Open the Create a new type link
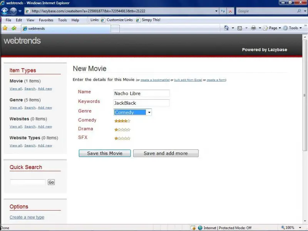 tap(27, 217)
